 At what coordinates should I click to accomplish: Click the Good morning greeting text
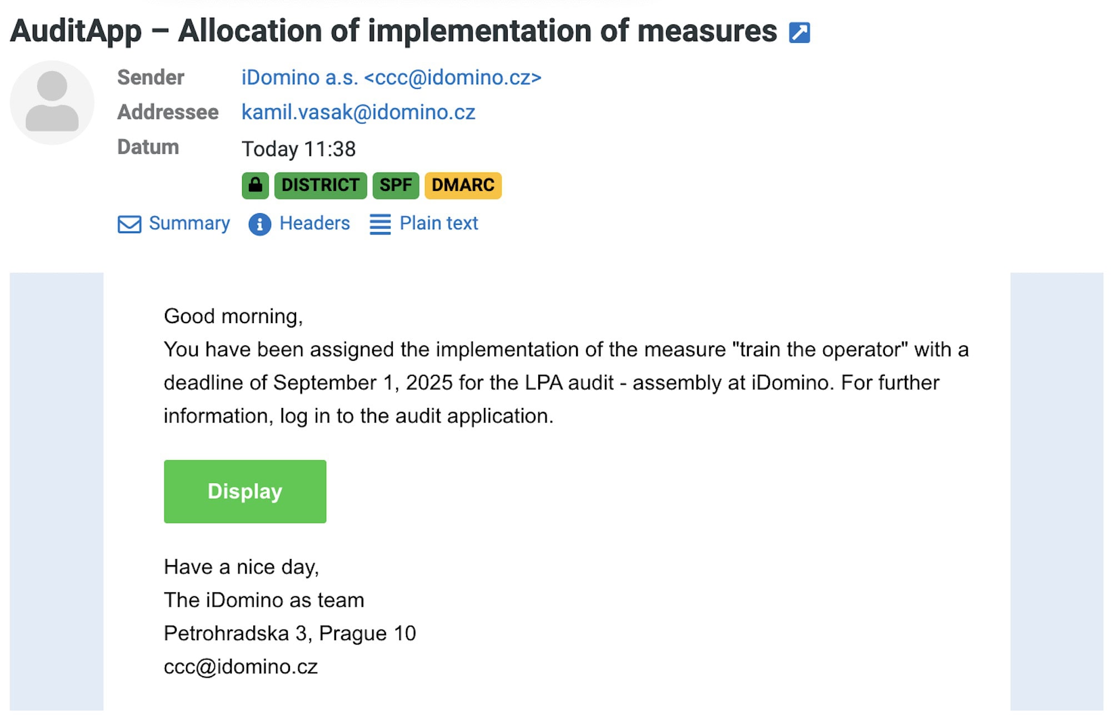tap(233, 316)
